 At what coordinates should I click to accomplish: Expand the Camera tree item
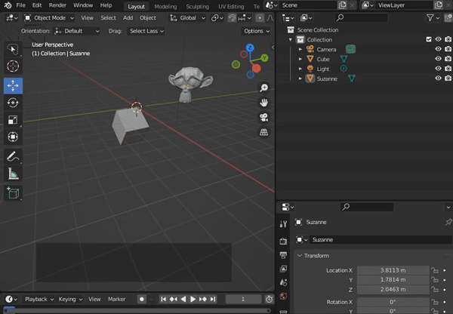click(x=300, y=49)
